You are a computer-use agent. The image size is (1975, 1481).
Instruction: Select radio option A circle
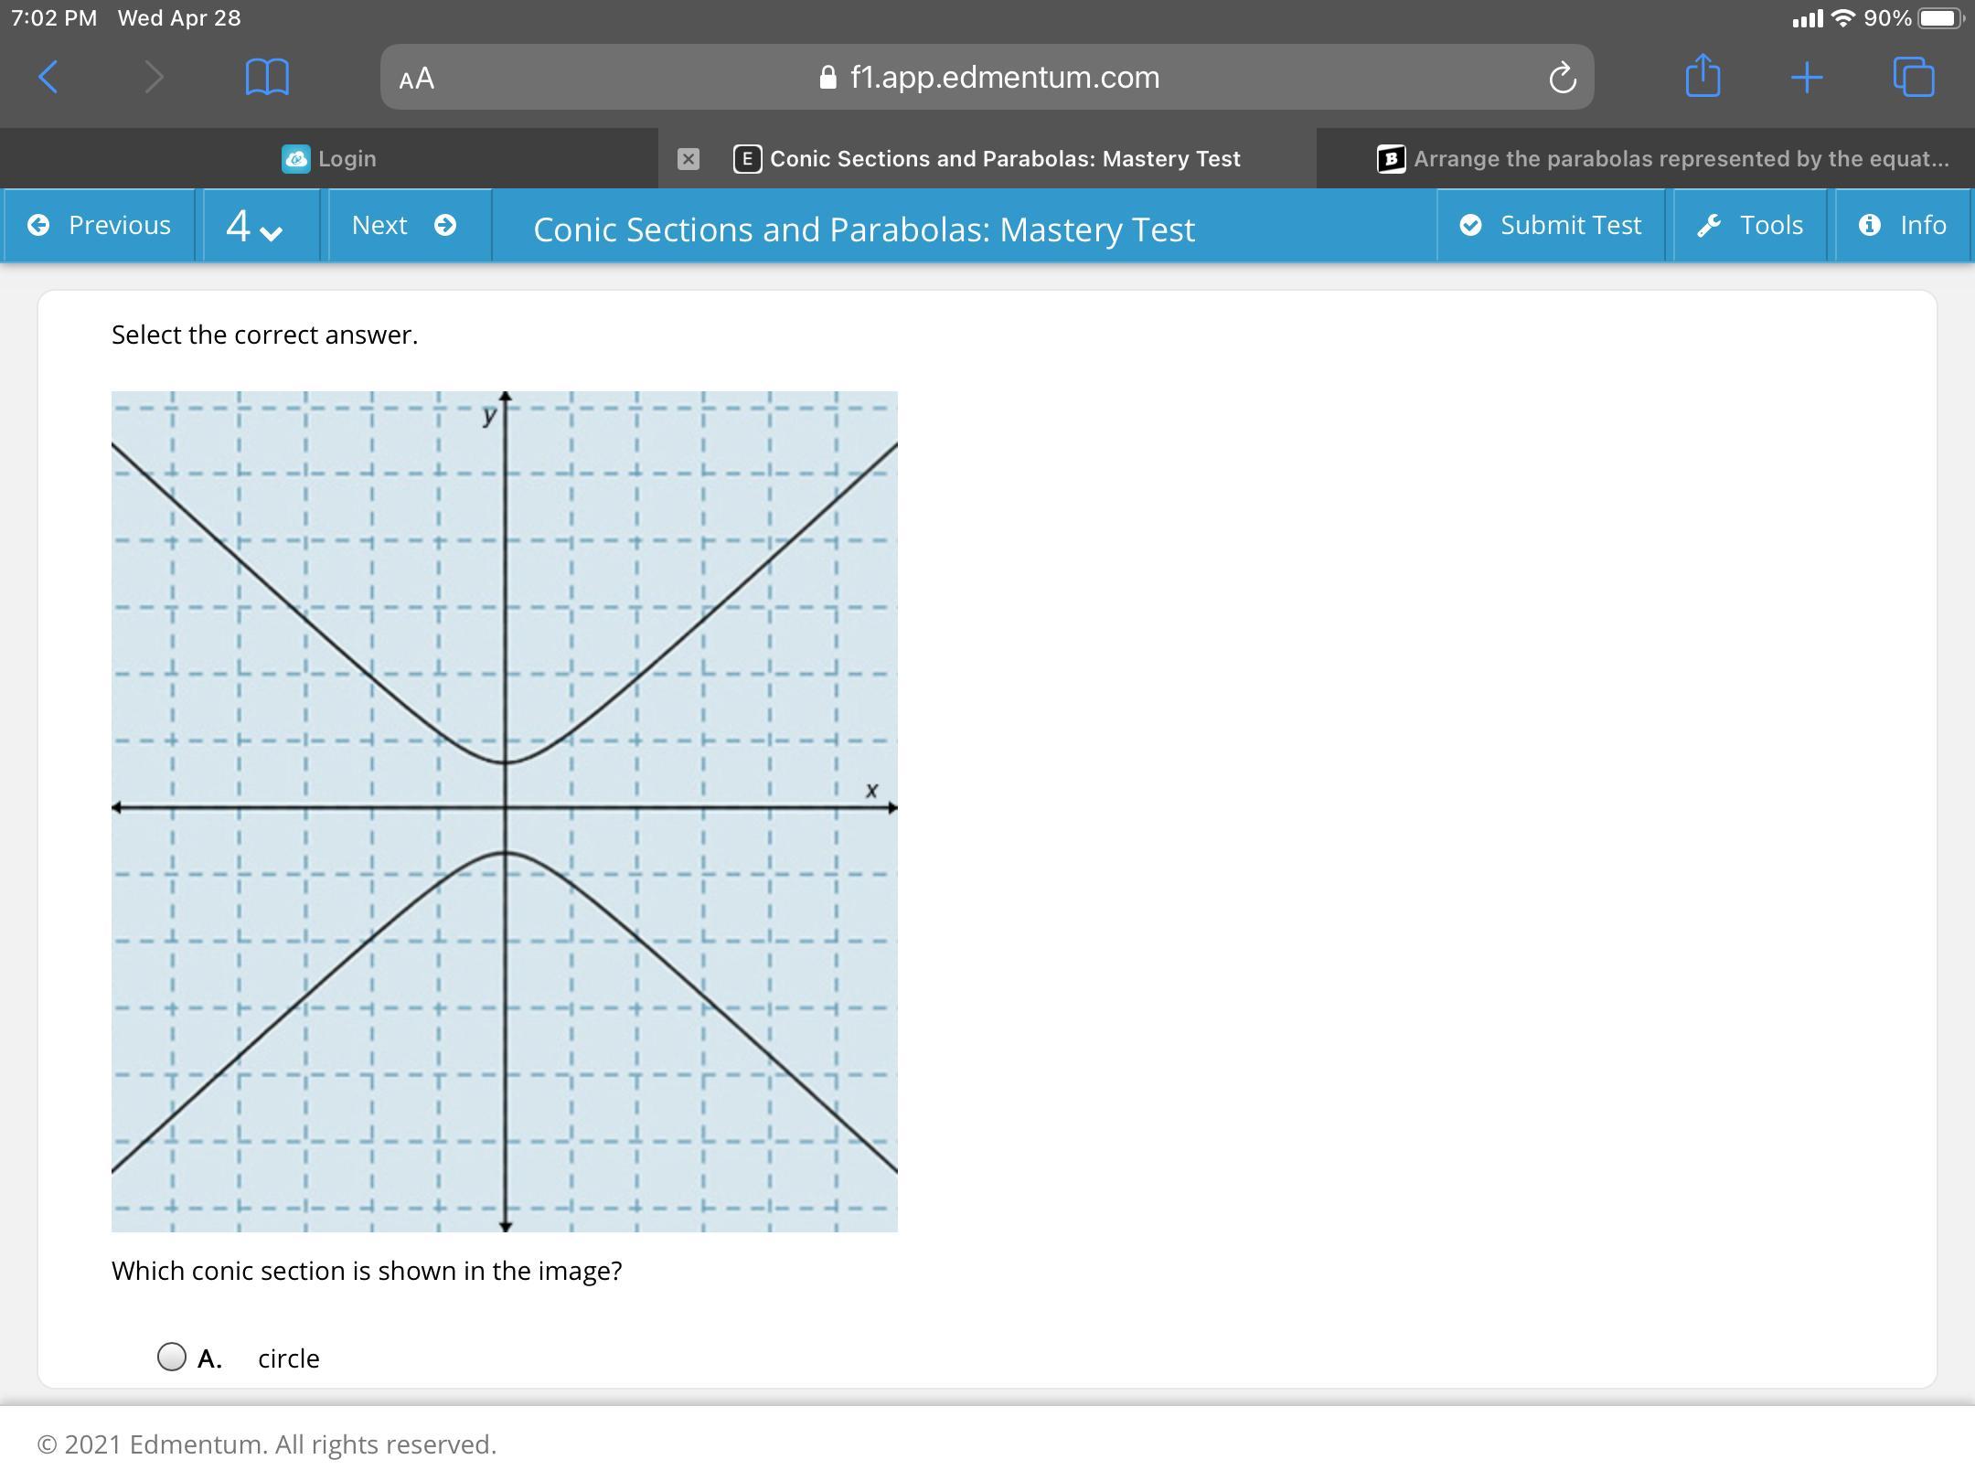(172, 1357)
